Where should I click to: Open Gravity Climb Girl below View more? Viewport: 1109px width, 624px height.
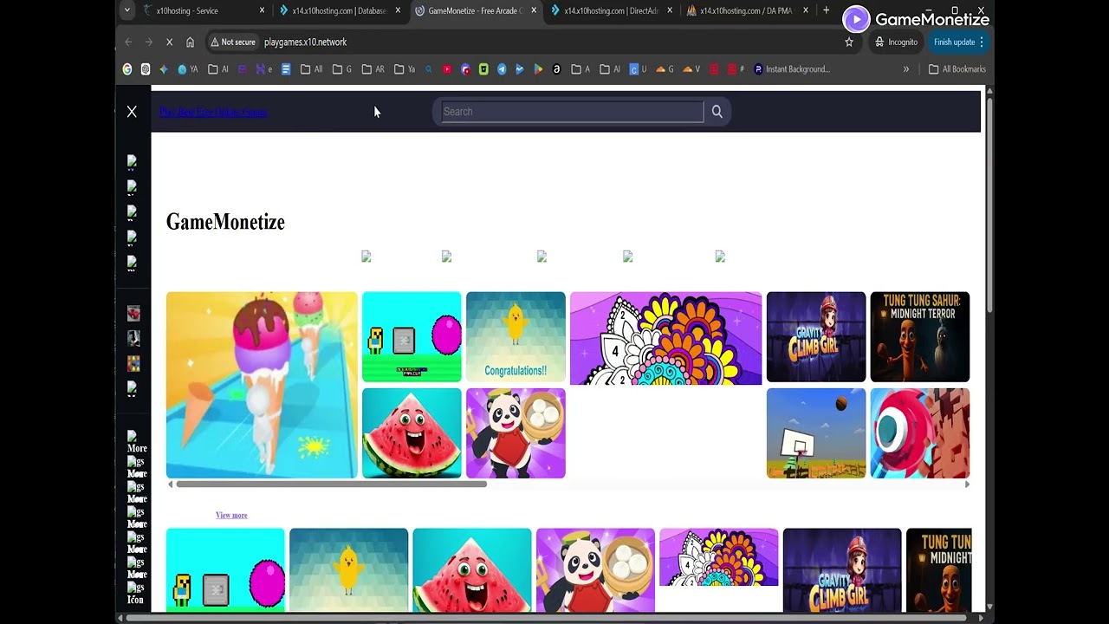(x=842, y=570)
